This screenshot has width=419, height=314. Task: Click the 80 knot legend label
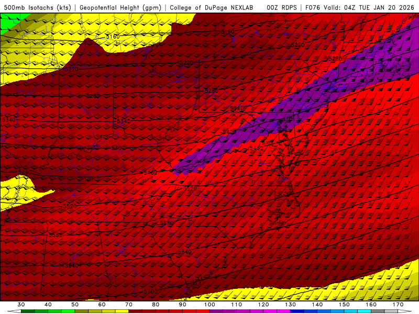click(x=156, y=305)
